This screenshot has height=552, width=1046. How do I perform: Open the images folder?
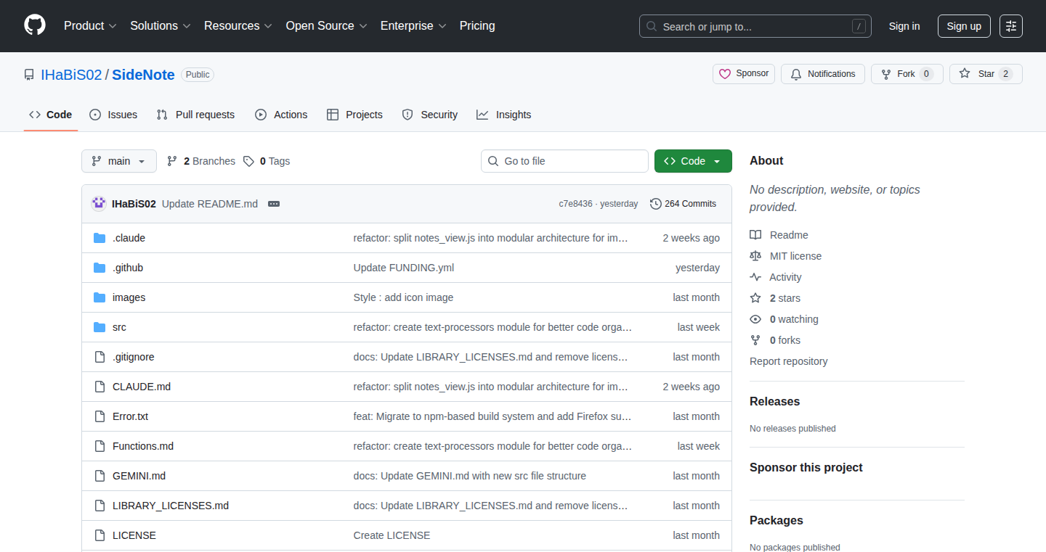coord(129,297)
